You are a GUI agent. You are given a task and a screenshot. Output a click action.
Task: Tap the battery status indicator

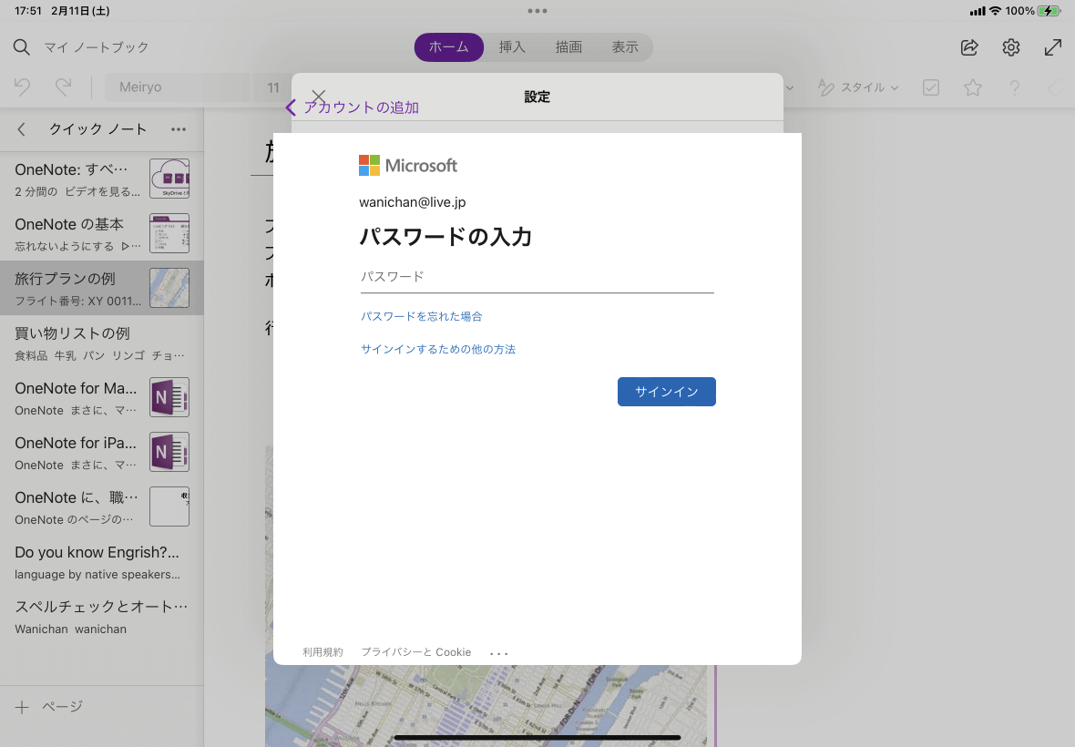tap(1049, 11)
